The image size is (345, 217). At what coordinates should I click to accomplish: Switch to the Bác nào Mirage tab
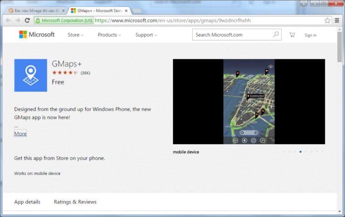(36, 11)
